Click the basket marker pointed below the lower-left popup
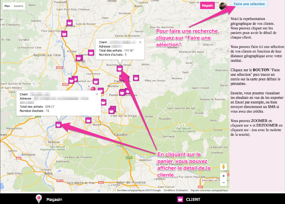285x204 pixels. pos(58,125)
